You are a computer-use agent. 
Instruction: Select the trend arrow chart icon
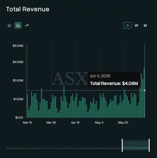pyautogui.click(x=27, y=25)
